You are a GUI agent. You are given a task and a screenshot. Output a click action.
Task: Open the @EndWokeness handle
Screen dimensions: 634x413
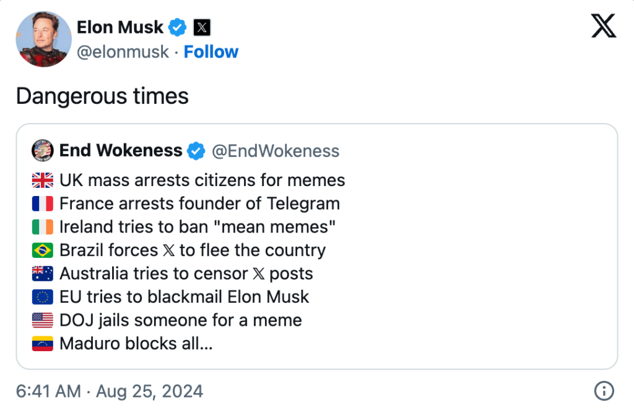276,151
